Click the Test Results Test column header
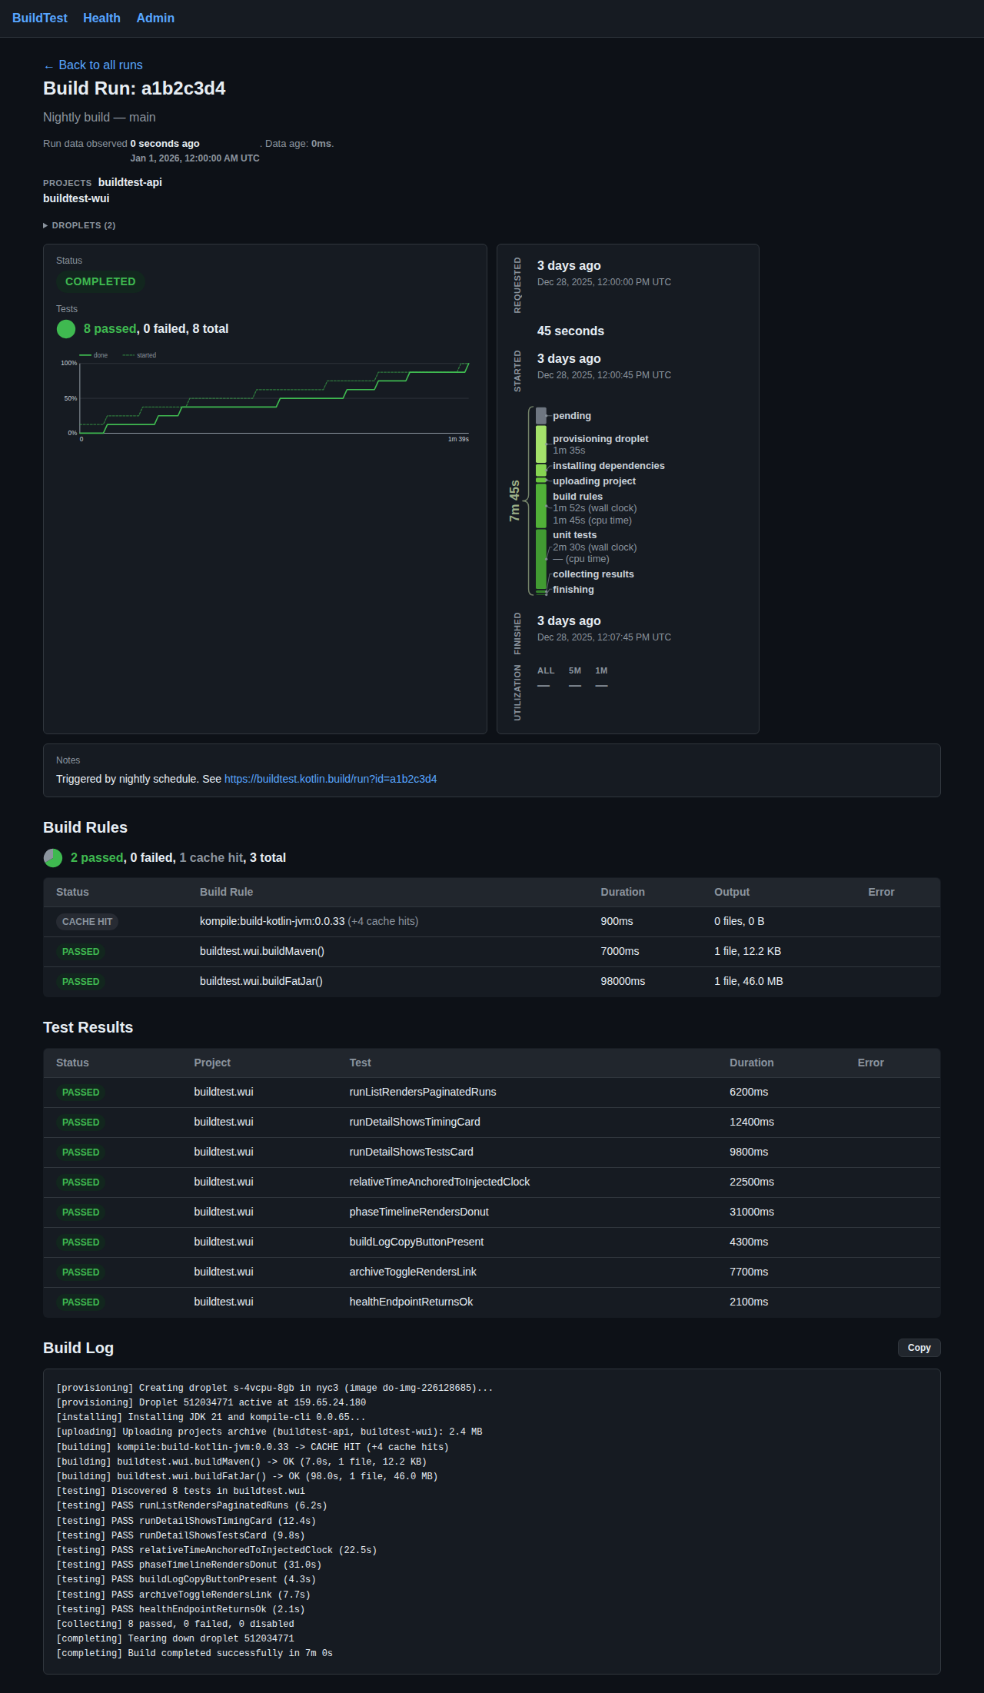 (x=360, y=1063)
